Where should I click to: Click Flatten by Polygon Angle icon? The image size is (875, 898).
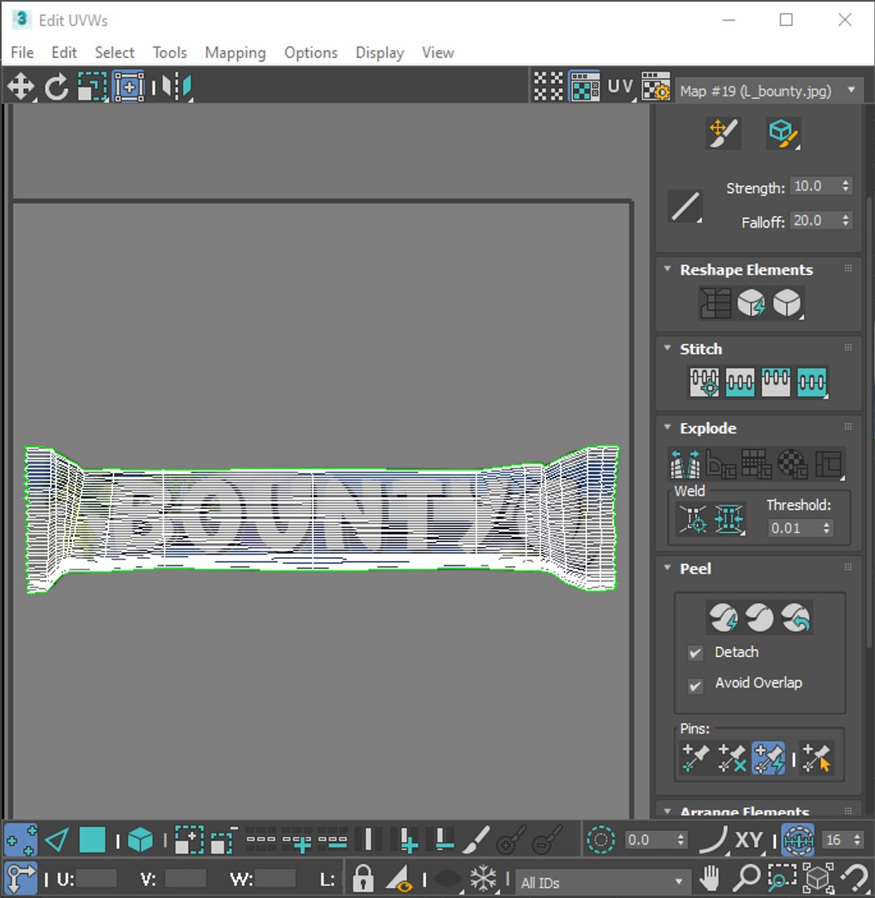721,464
